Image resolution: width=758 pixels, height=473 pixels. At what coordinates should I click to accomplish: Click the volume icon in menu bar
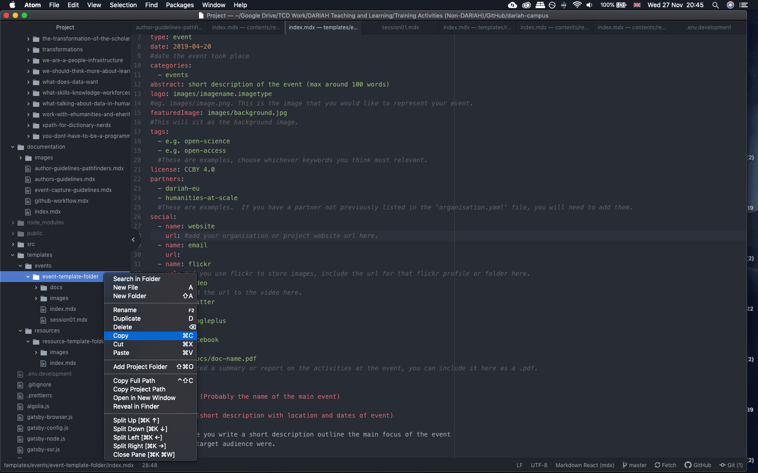point(589,5)
